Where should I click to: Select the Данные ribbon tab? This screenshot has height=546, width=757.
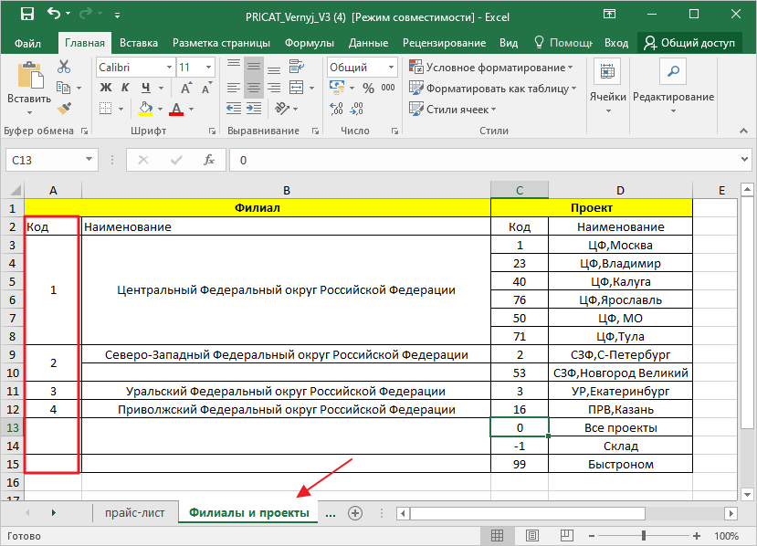pyautogui.click(x=368, y=43)
